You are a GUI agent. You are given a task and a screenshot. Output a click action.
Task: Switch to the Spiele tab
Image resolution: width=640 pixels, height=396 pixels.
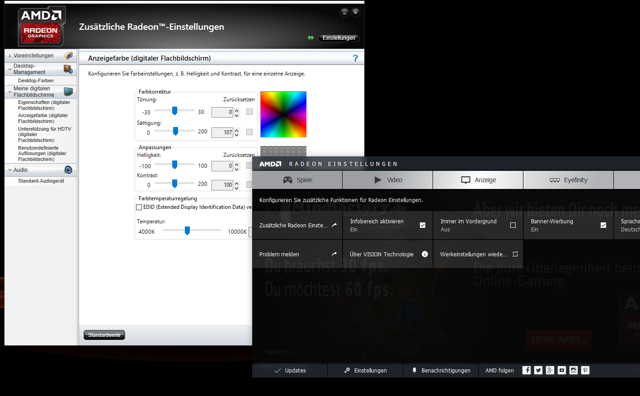click(x=297, y=180)
